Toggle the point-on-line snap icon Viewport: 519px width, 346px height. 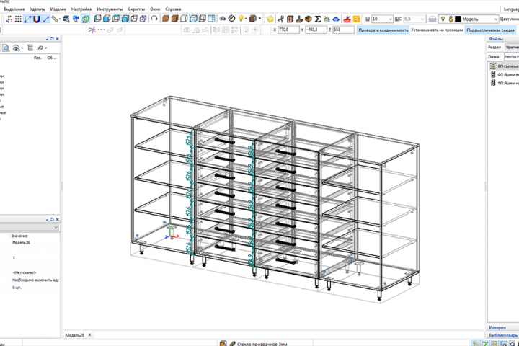(45, 19)
